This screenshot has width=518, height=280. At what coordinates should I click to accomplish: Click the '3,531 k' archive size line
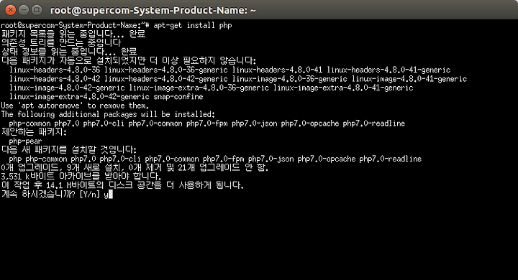click(81, 177)
